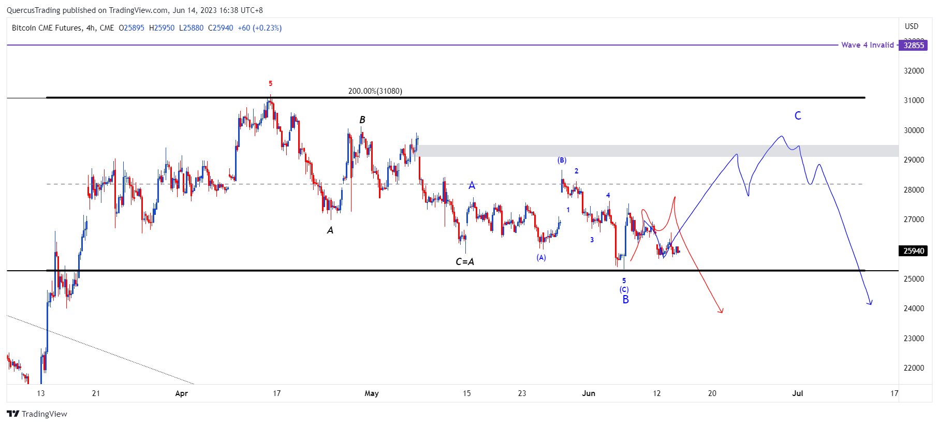Click the QuercusTrading published header text
The image size is (939, 425).
pos(135,10)
